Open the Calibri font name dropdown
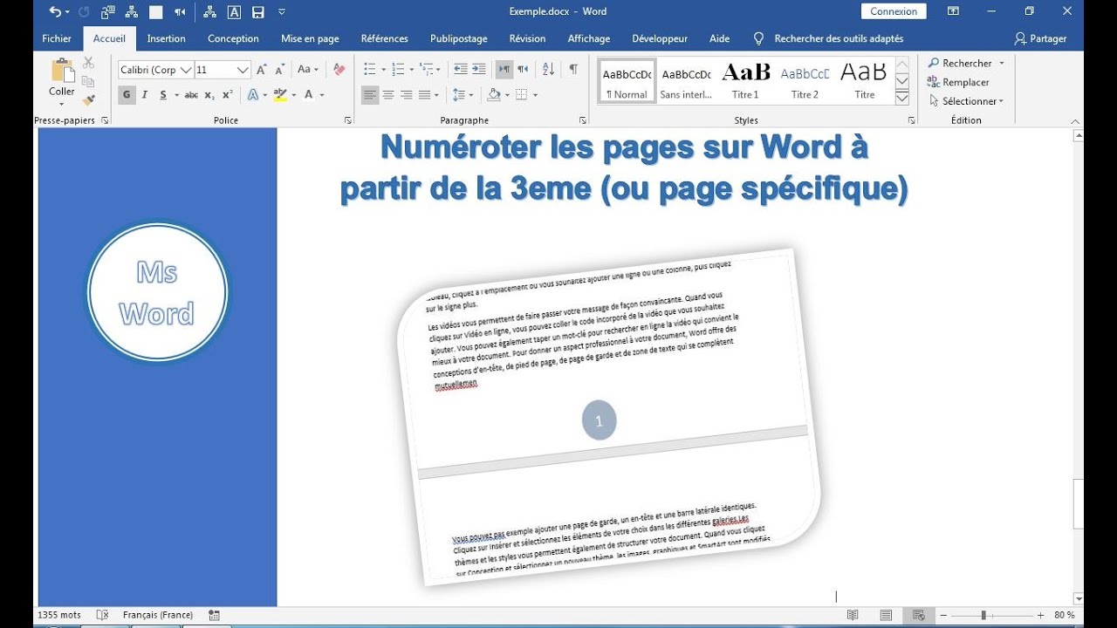This screenshot has height=628, width=1117. click(186, 70)
